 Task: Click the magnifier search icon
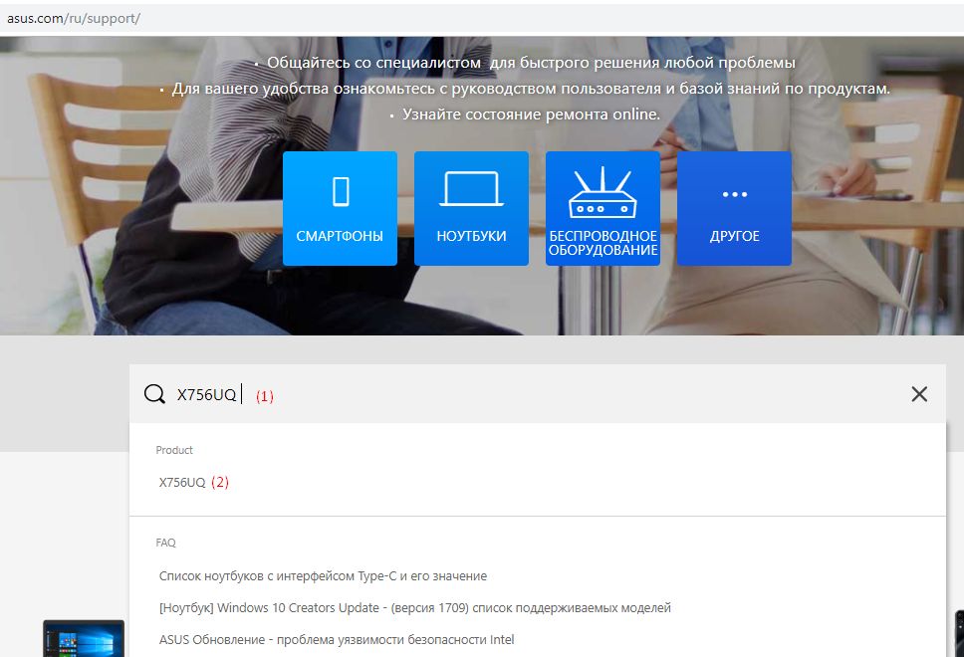154,394
